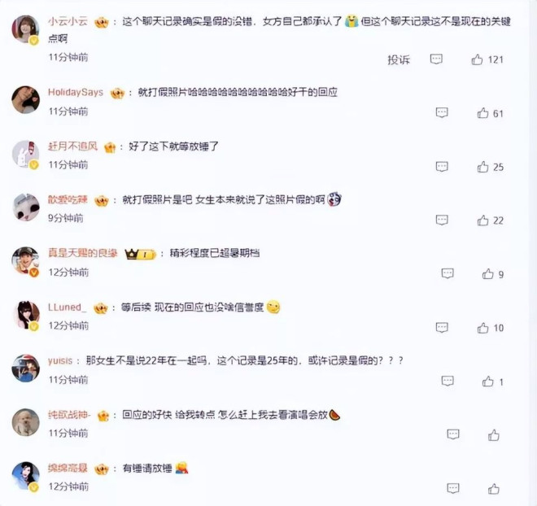
Task: Reply to yuisis' comment
Action: coord(447,381)
